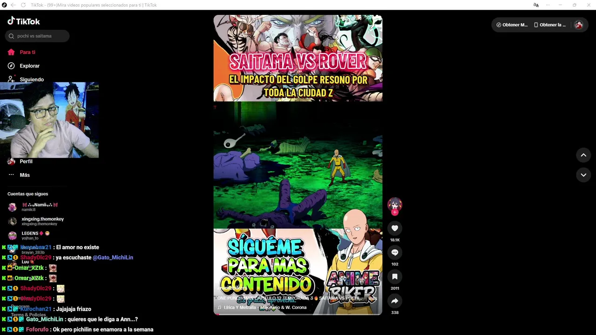596x335 pixels.
Task: Open the Siguiendo section
Action: pyautogui.click(x=32, y=79)
